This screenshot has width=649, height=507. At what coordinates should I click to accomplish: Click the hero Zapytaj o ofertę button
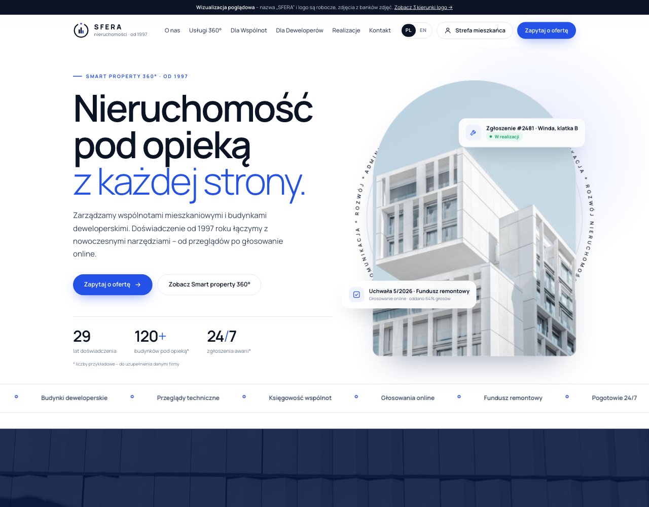click(x=113, y=284)
